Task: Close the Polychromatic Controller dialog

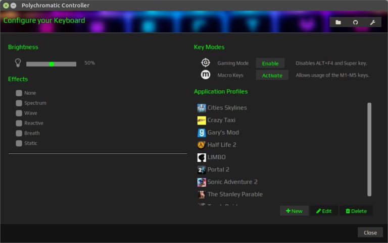Action: [x=370, y=232]
